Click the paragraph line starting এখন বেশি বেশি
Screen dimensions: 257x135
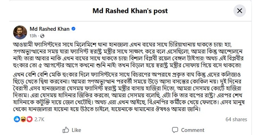point(127,75)
